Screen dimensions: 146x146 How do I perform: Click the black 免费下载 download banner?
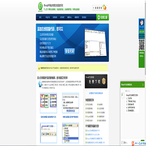click(x=96, y=81)
